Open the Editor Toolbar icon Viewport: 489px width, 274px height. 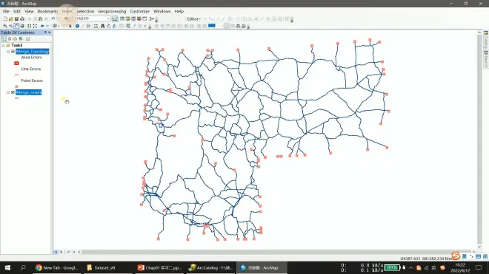click(x=115, y=18)
